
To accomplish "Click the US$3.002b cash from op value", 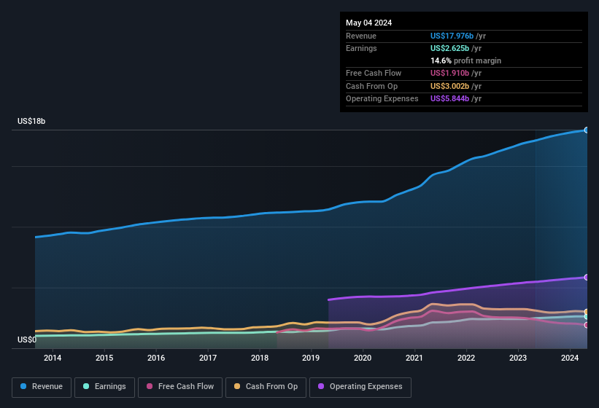I will [x=449, y=86].
